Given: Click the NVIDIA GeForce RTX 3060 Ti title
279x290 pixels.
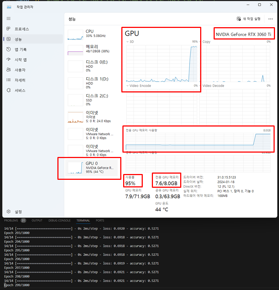Looking at the screenshot, I should [x=243, y=34].
